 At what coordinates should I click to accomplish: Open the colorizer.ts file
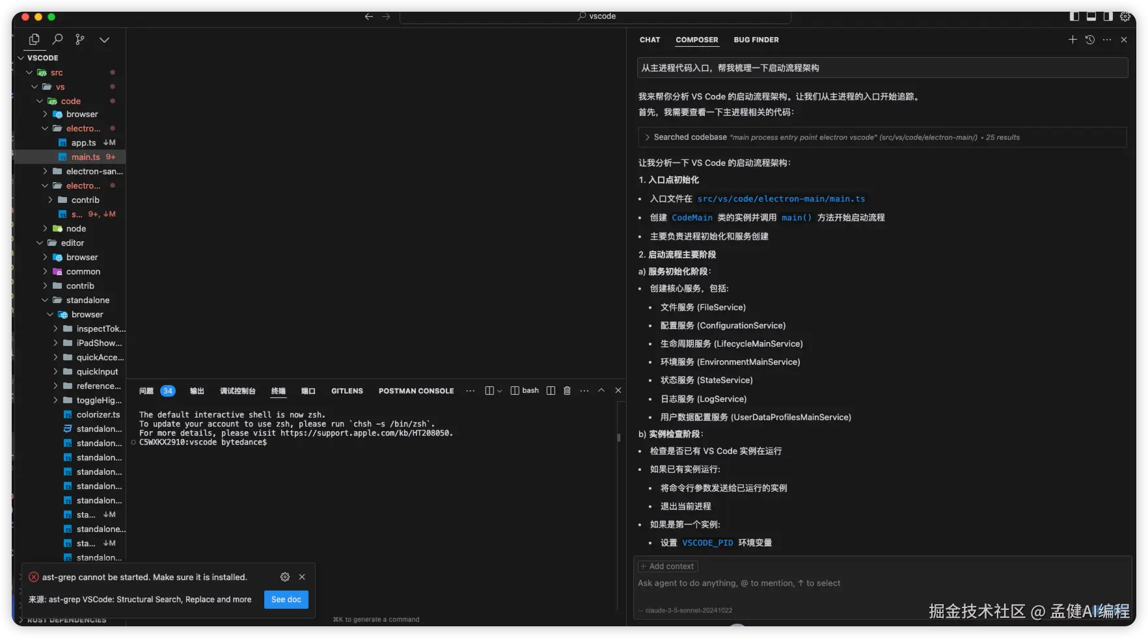98,414
